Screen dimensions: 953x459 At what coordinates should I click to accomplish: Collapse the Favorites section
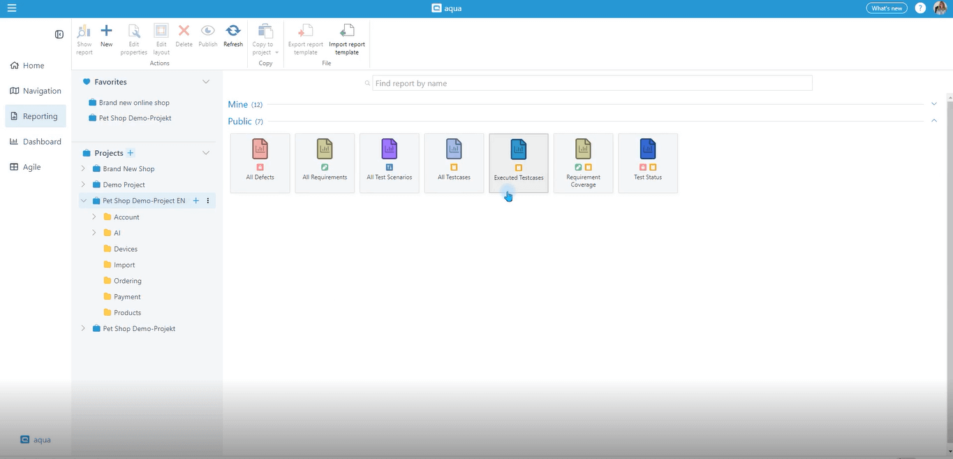[x=206, y=82]
